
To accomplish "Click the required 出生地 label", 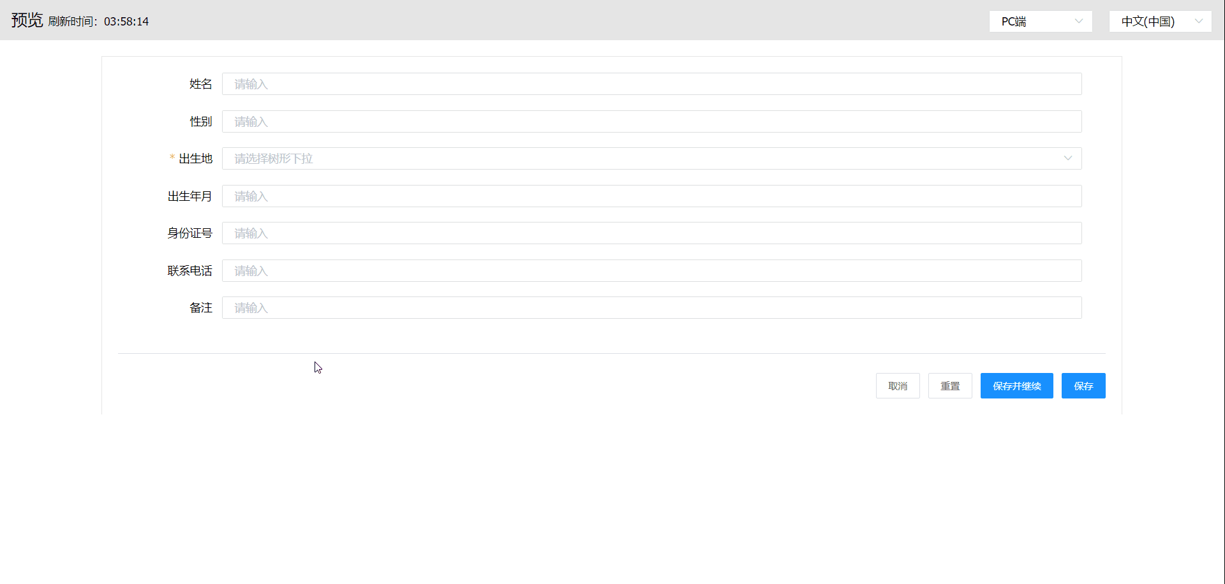I will click(195, 159).
